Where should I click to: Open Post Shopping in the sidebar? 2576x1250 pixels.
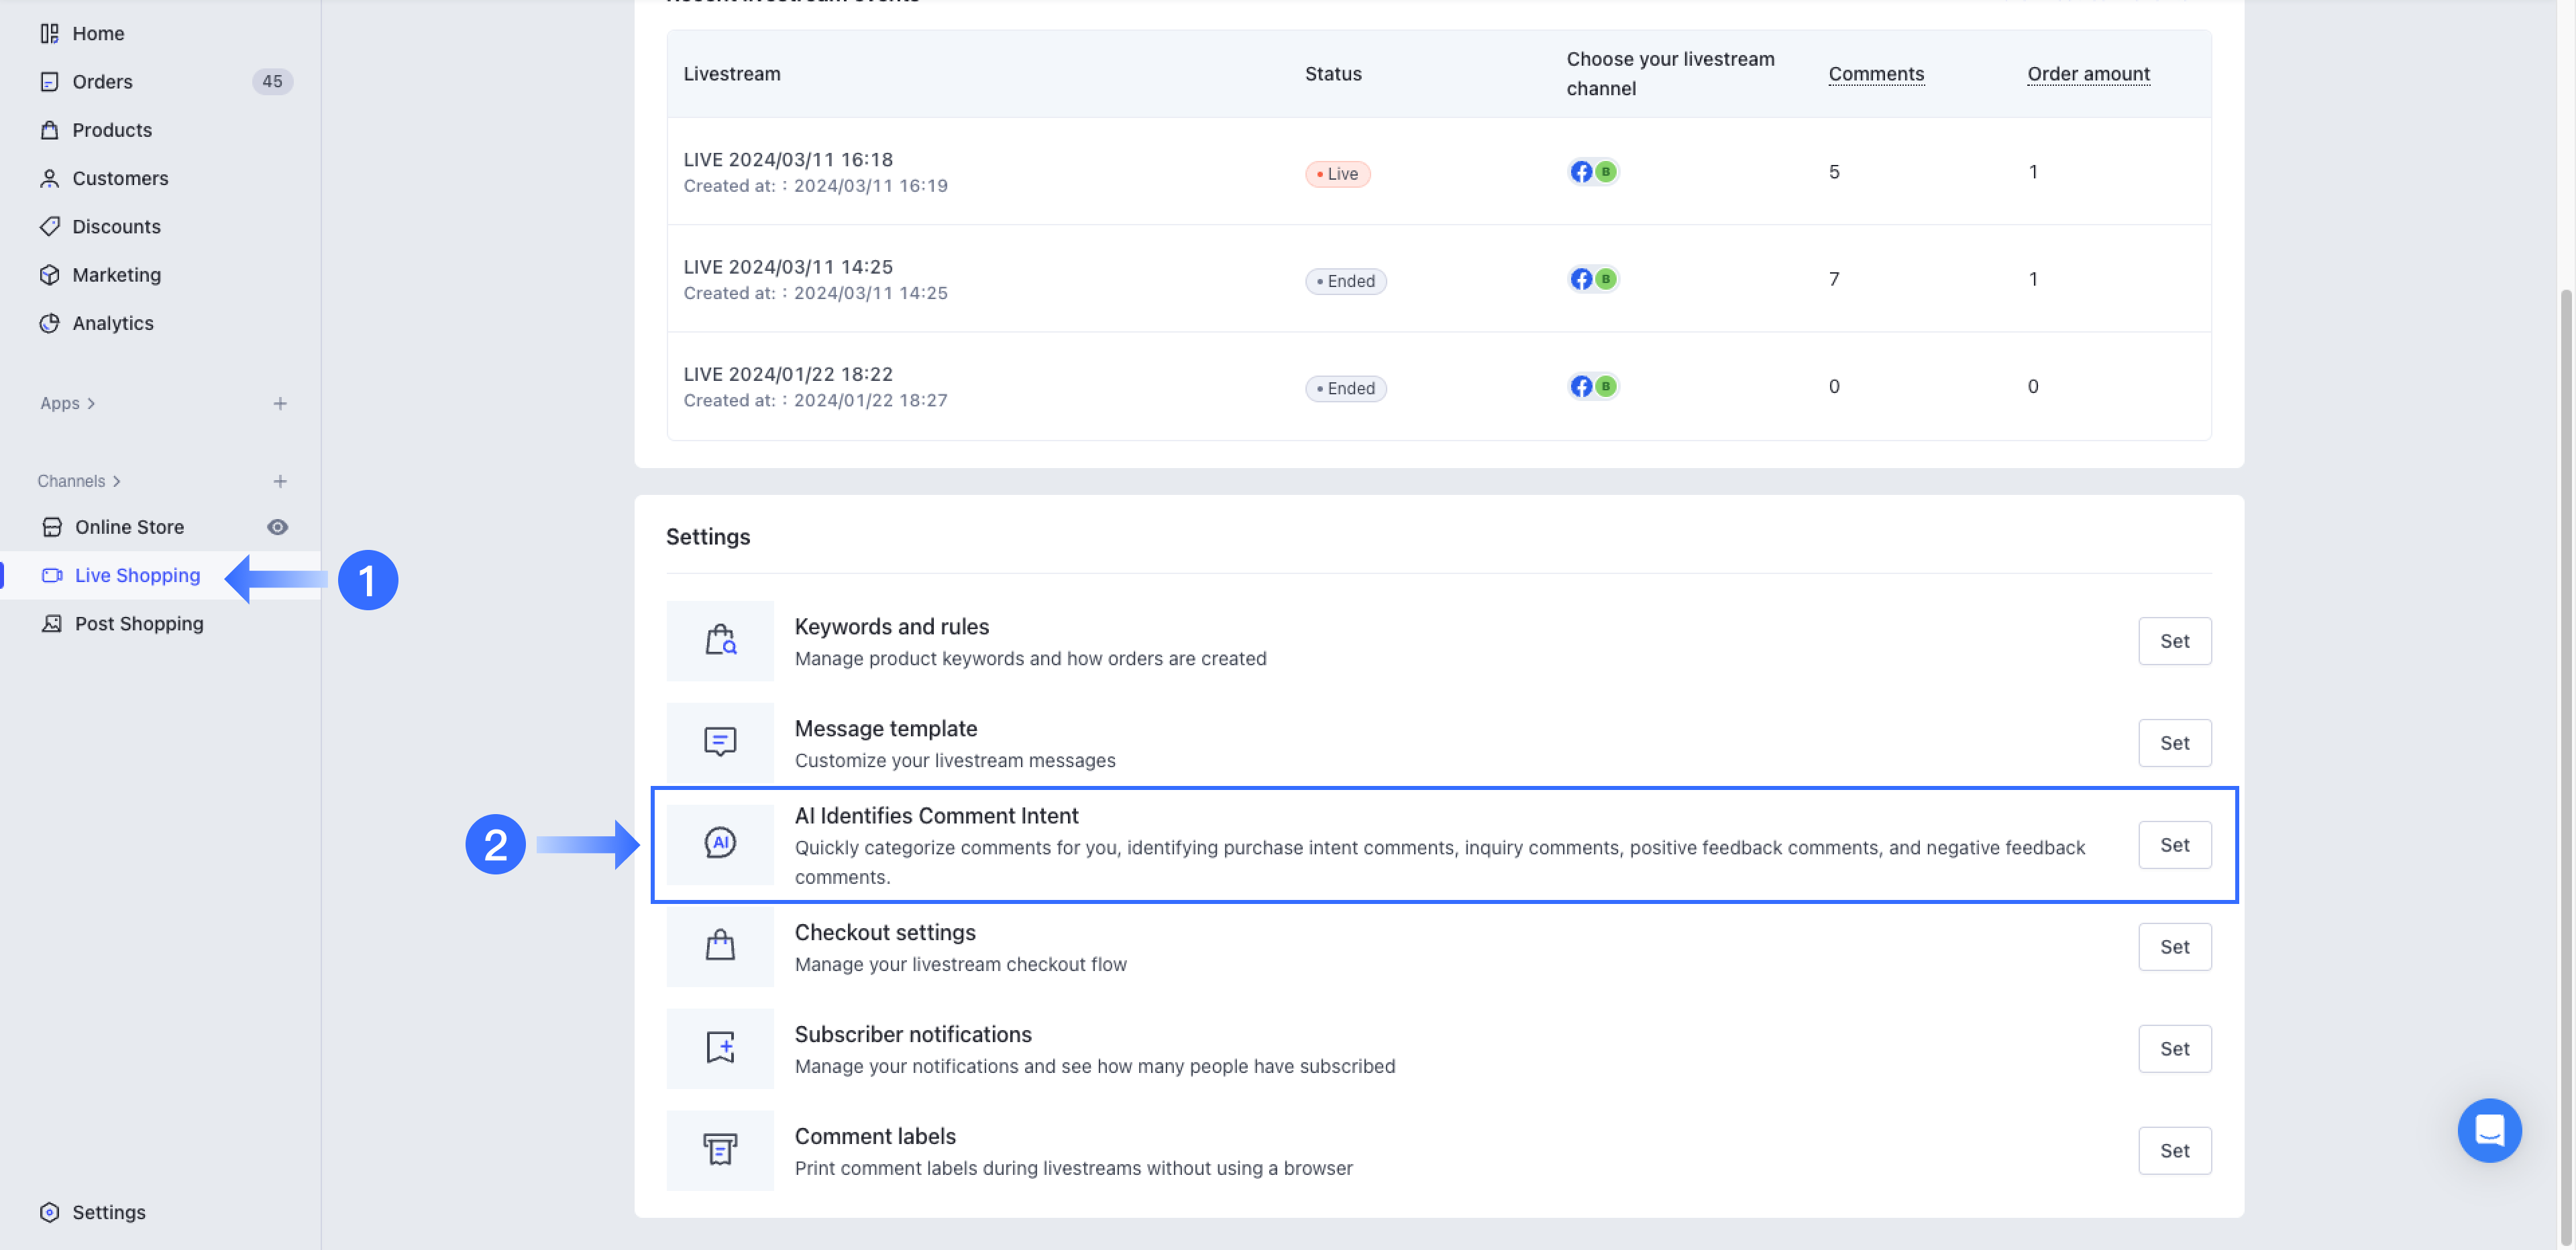click(x=139, y=623)
